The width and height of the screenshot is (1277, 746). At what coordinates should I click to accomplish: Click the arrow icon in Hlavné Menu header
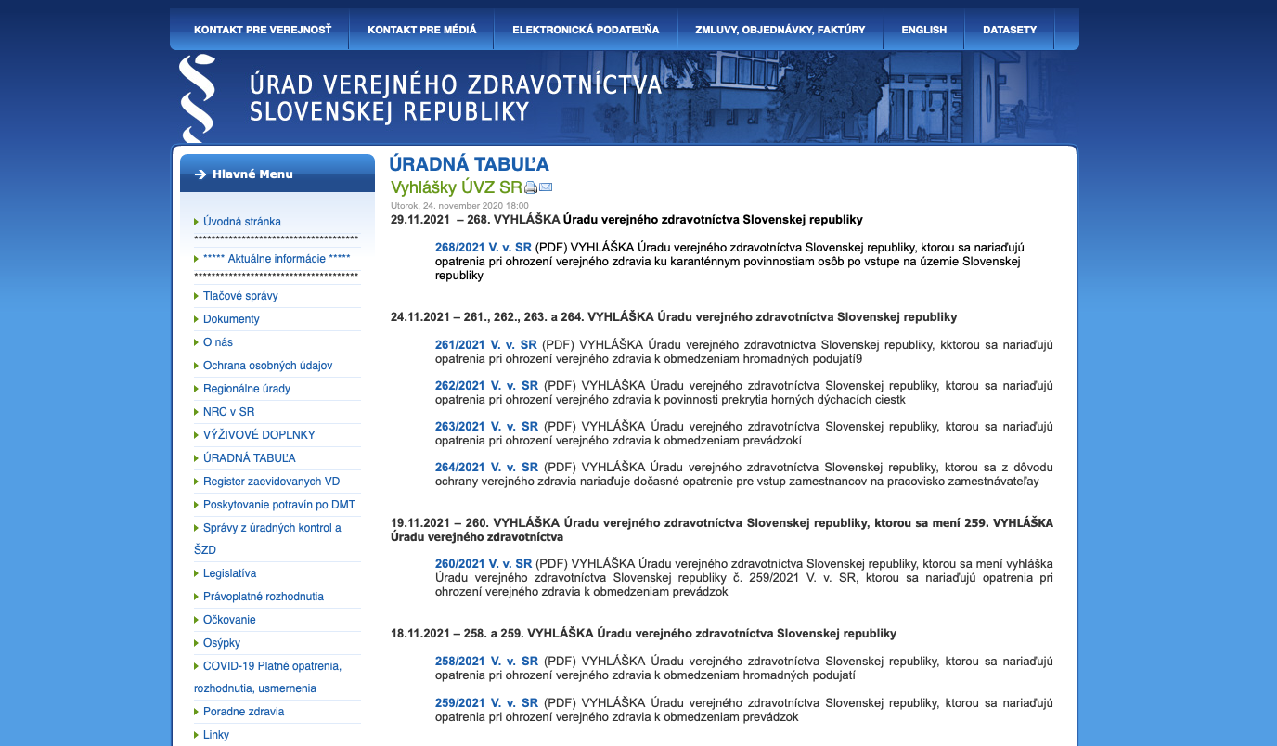click(200, 174)
